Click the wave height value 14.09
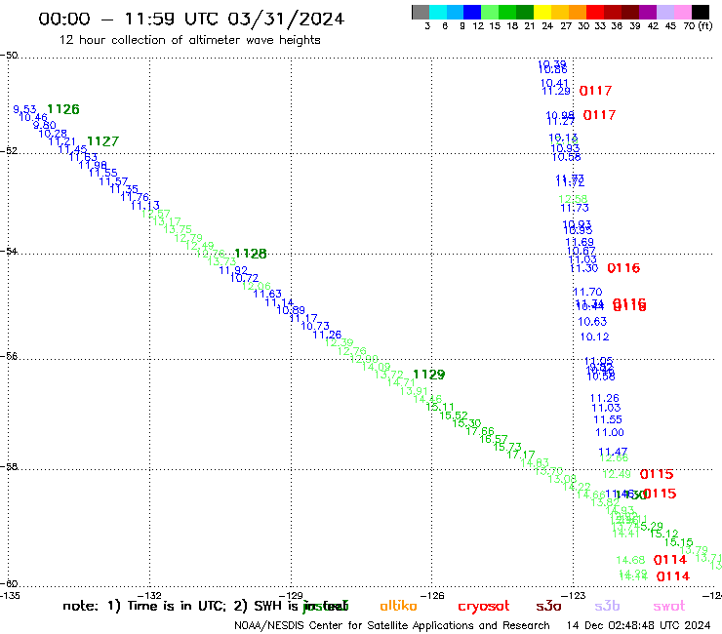 click(x=377, y=367)
